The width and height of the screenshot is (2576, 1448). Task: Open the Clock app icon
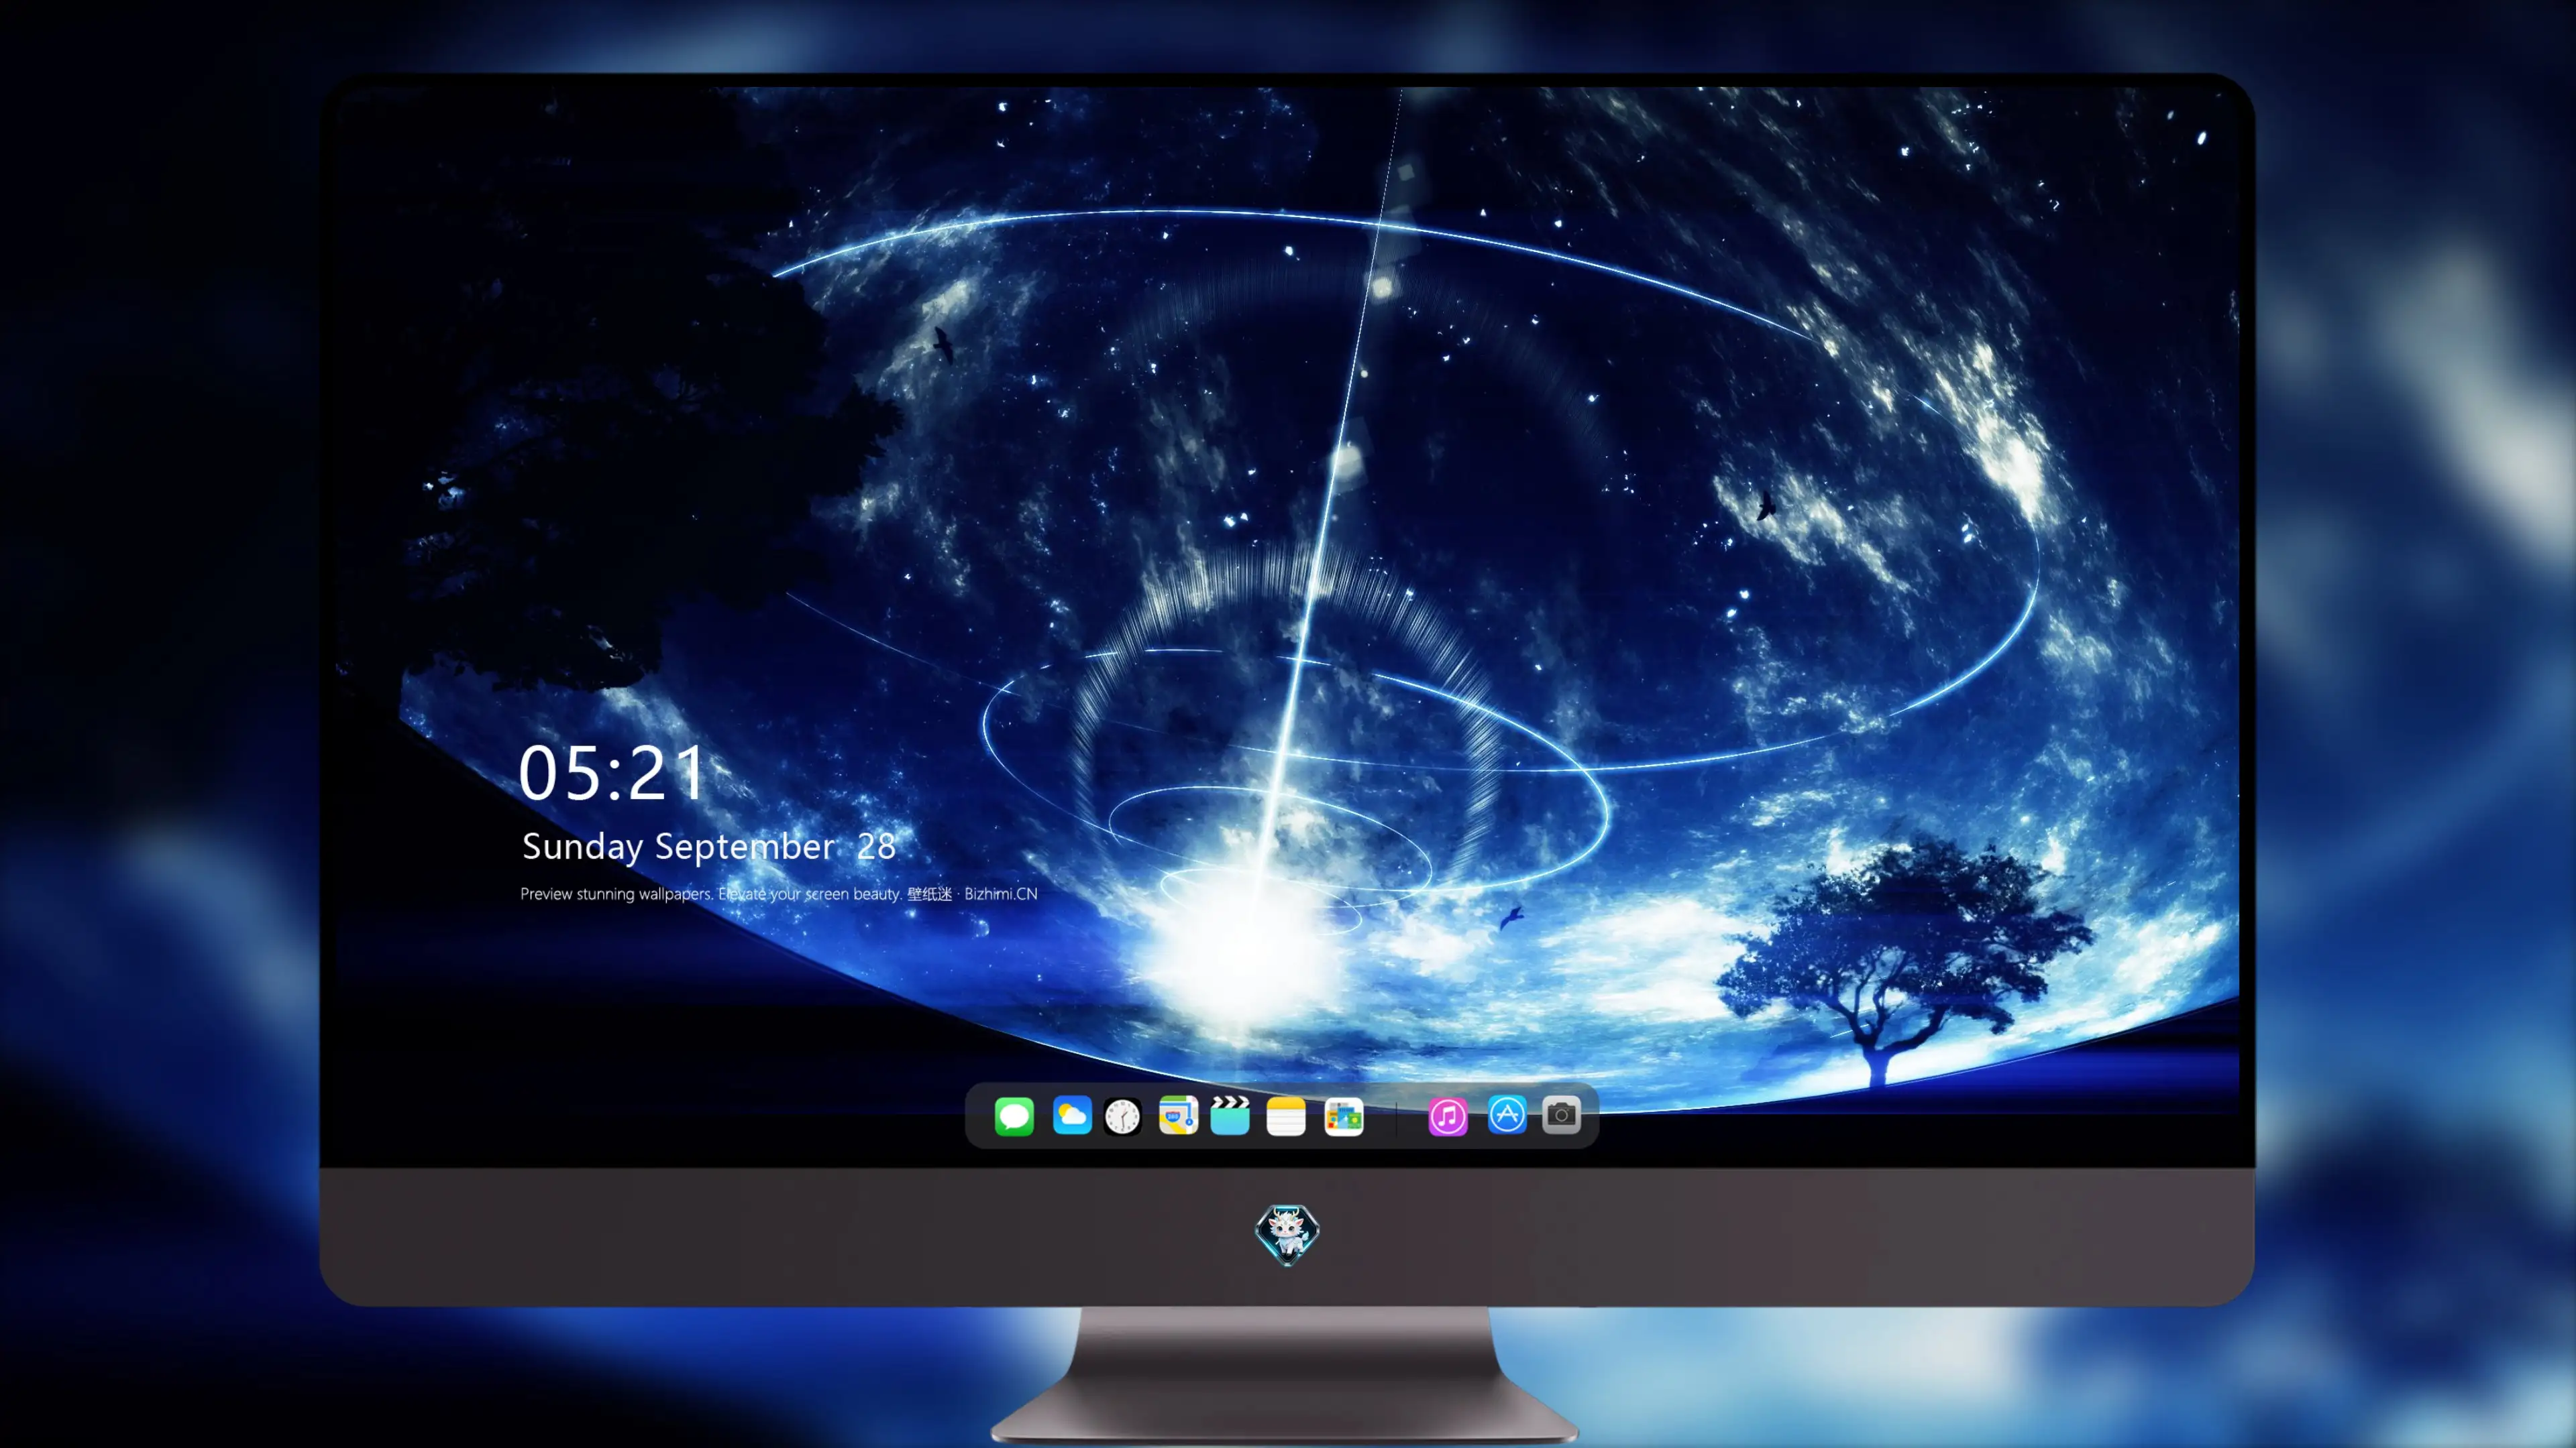1122,1116
